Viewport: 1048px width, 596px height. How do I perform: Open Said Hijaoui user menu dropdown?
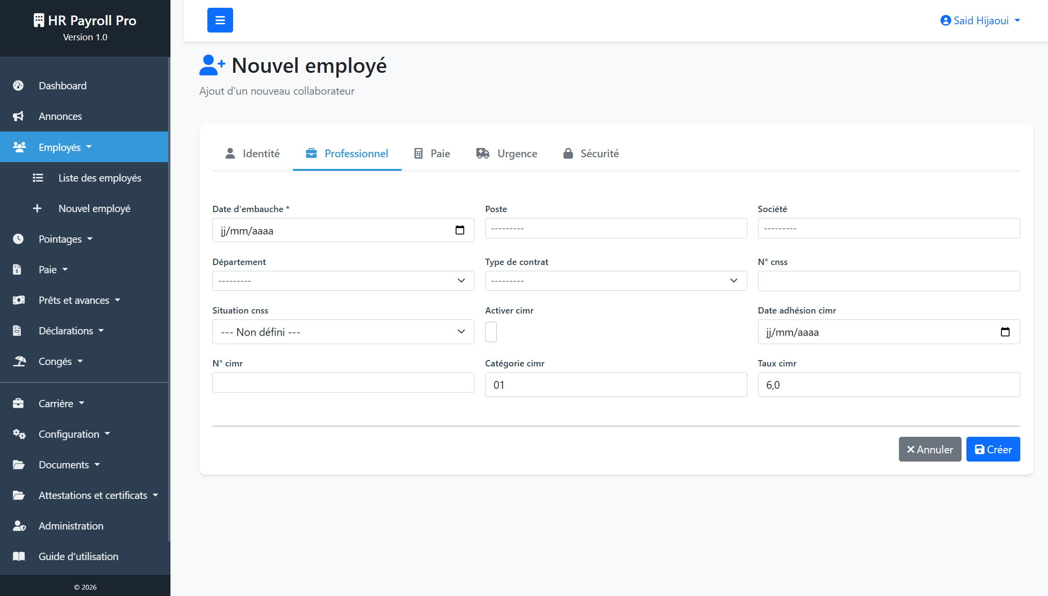pyautogui.click(x=980, y=20)
